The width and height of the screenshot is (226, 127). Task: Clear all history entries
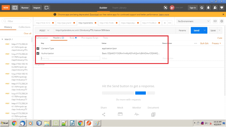point(27,33)
